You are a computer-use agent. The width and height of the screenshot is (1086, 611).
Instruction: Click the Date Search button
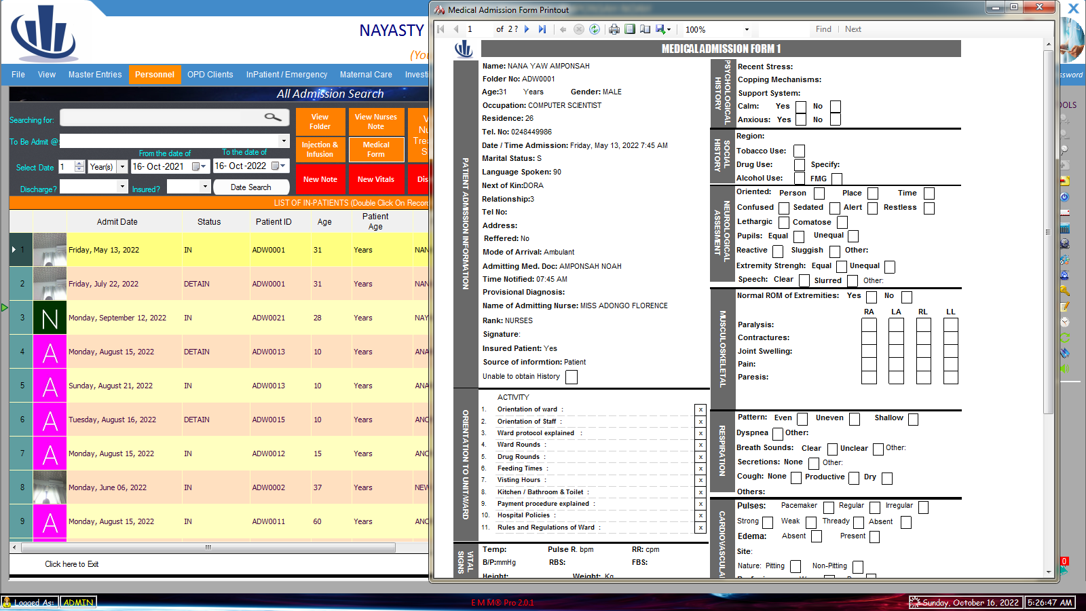(251, 187)
